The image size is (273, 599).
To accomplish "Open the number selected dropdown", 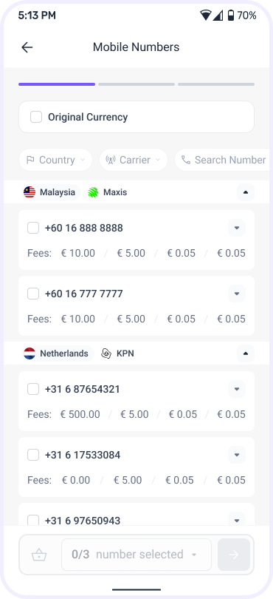I will click(136, 555).
